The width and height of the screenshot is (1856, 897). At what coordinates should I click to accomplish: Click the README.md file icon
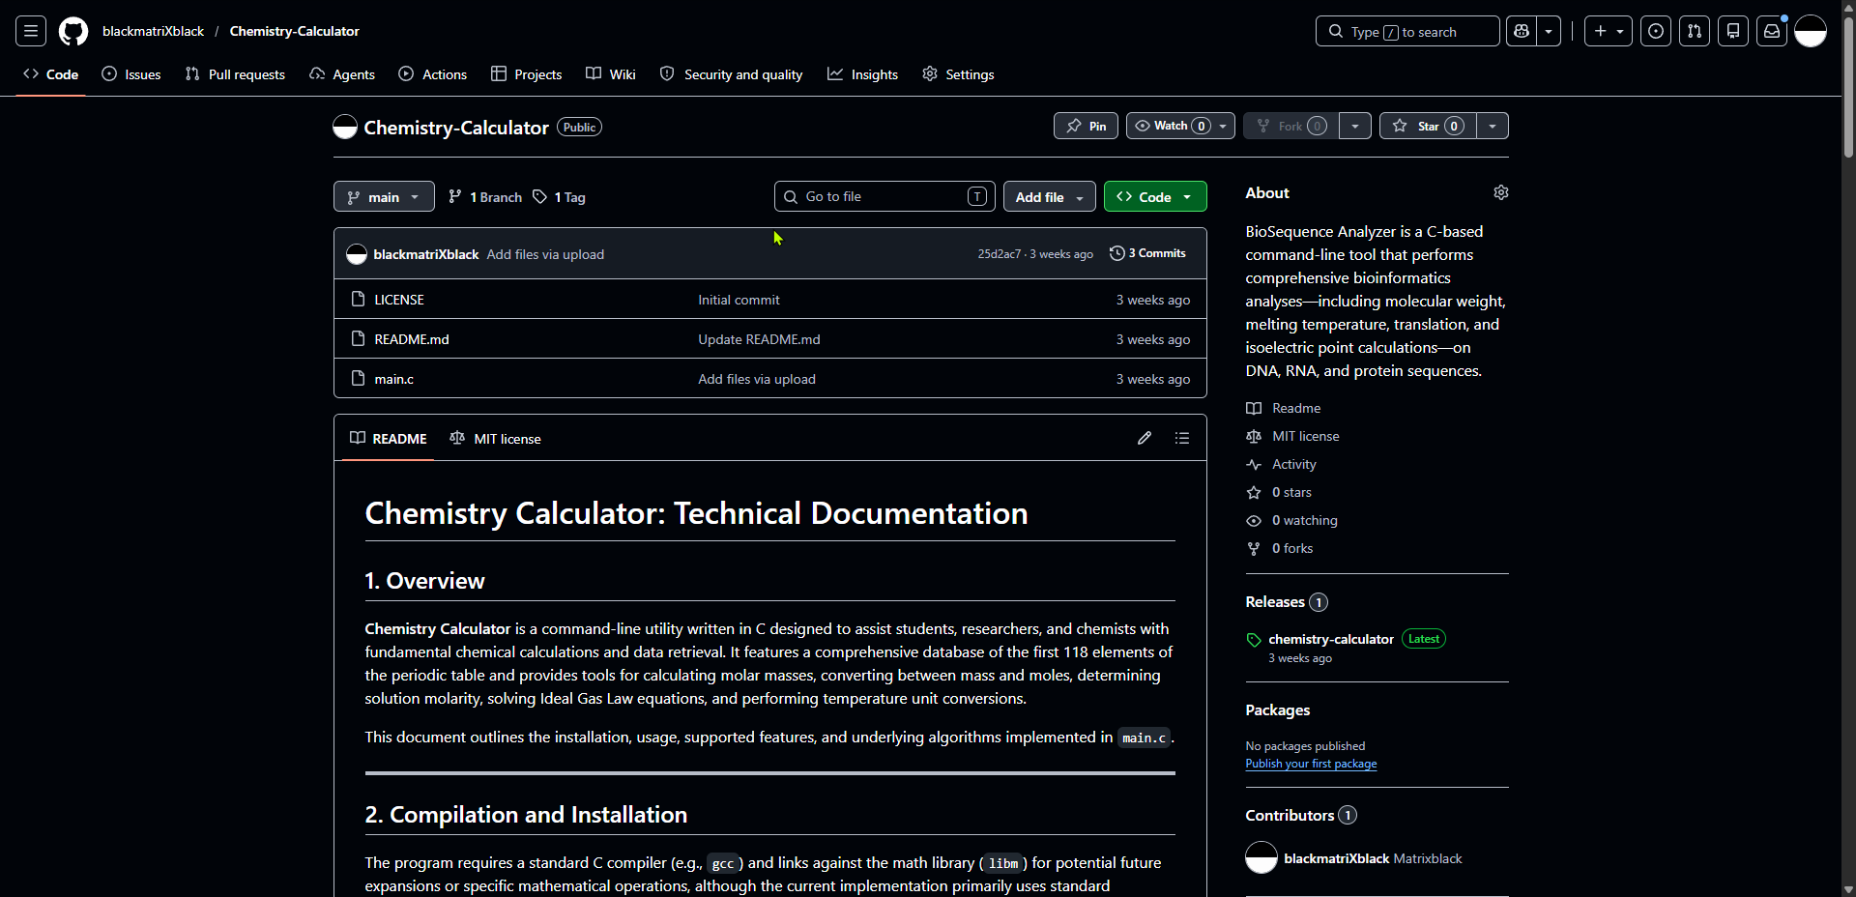point(358,339)
